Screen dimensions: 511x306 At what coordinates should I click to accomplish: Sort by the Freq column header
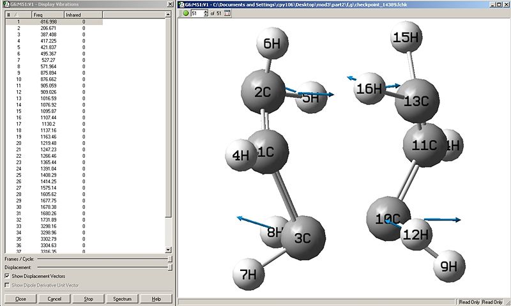click(48, 15)
